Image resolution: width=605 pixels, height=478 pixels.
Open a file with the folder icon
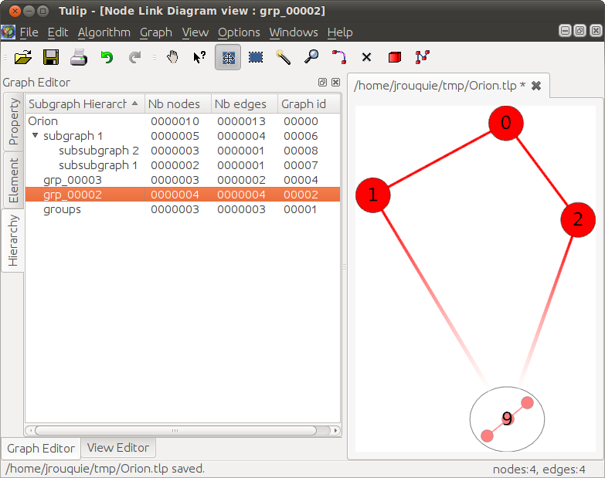(x=23, y=57)
